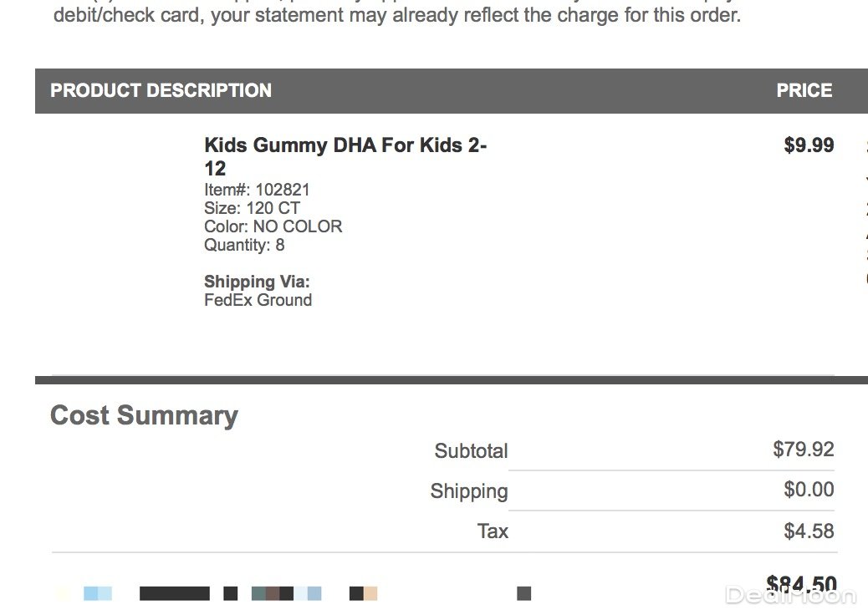This screenshot has height=615, width=868.
Task: Click the Cost Summary heading
Action: click(144, 415)
